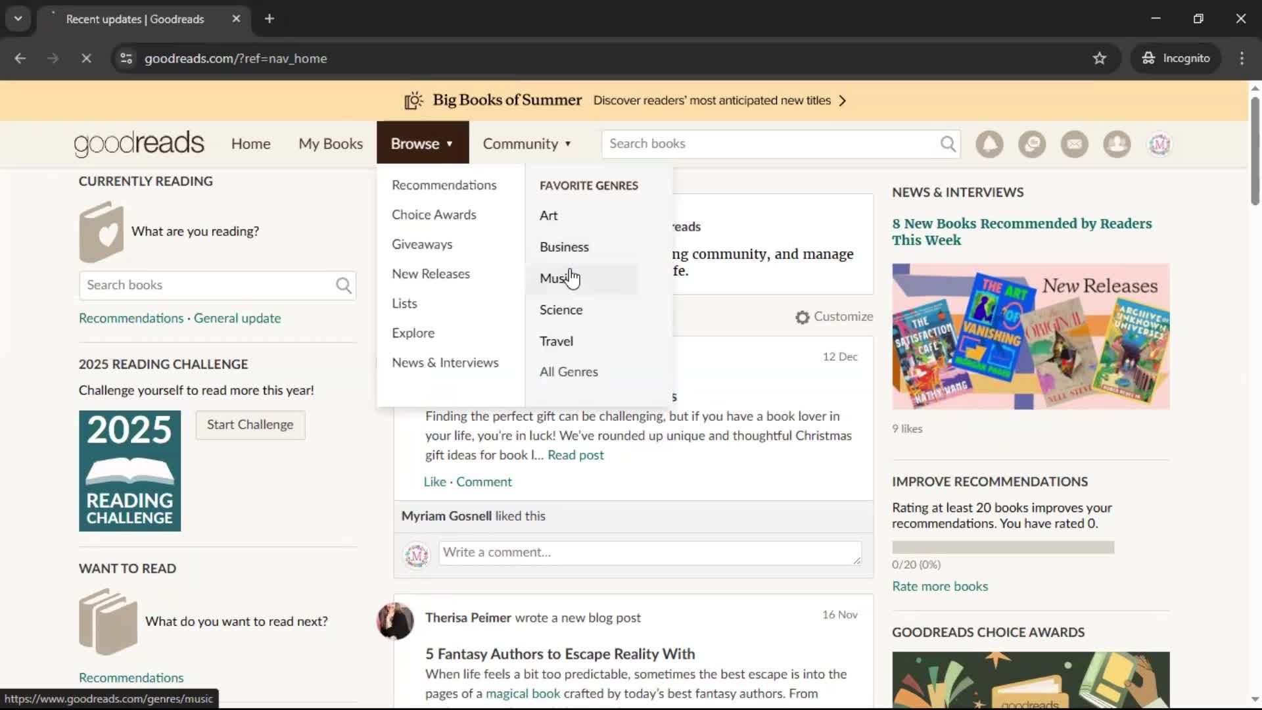1262x710 pixels.
Task: Choose the Art genre
Action: pos(548,216)
